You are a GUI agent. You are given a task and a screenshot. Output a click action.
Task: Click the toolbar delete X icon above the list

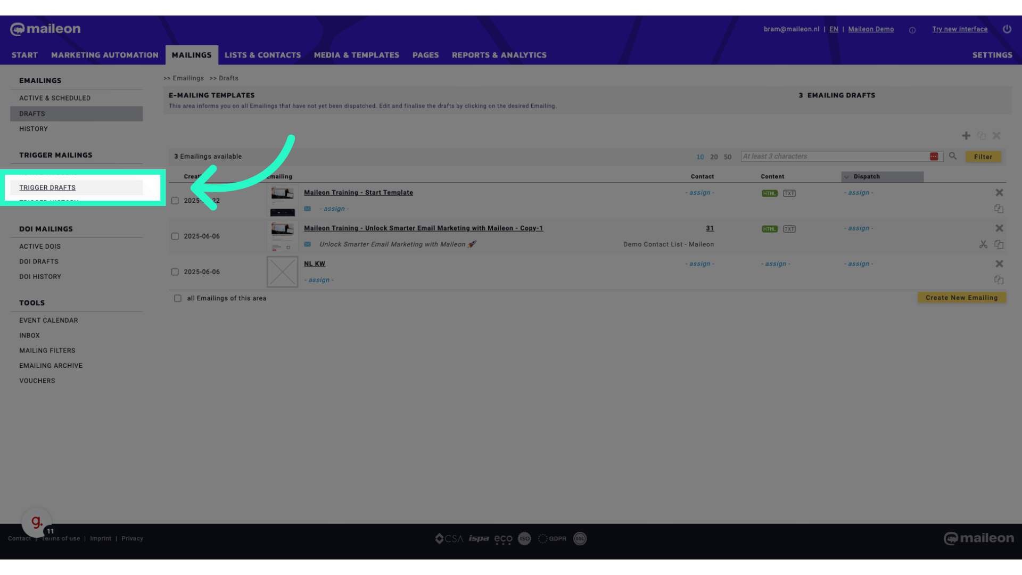tap(996, 136)
